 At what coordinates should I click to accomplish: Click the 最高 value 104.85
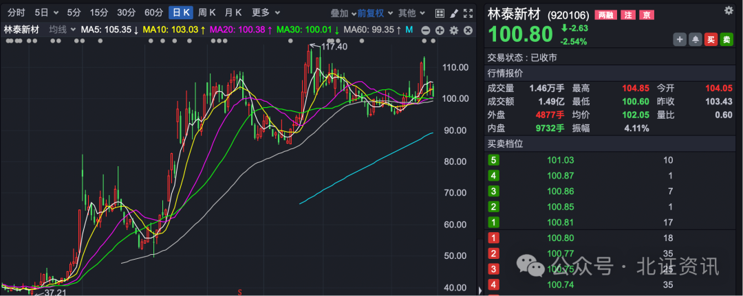click(x=634, y=88)
